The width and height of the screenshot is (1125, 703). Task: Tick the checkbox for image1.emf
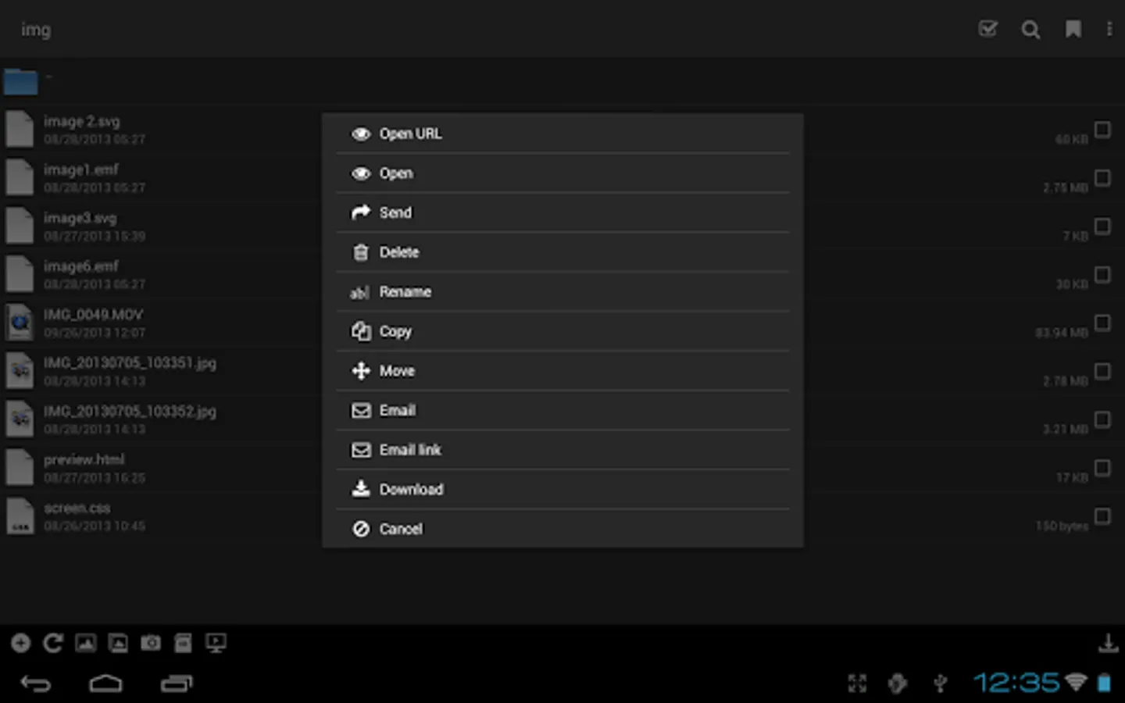(x=1102, y=177)
